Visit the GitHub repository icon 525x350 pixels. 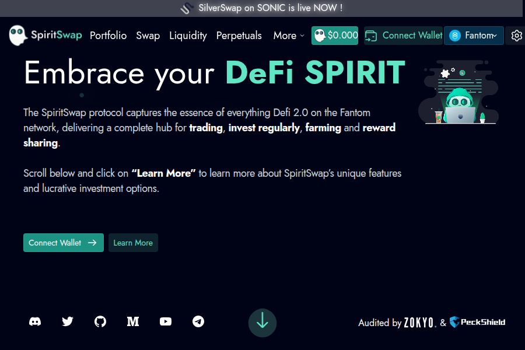click(100, 321)
